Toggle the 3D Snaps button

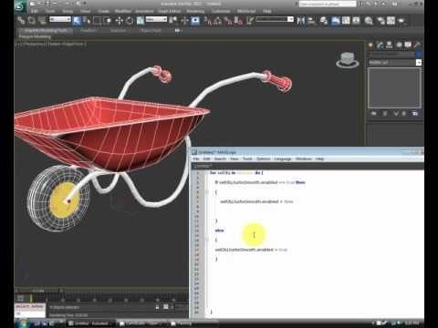click(x=208, y=21)
